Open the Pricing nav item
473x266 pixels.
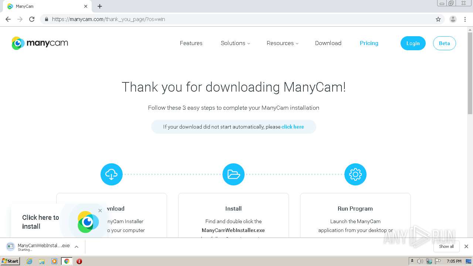(369, 43)
